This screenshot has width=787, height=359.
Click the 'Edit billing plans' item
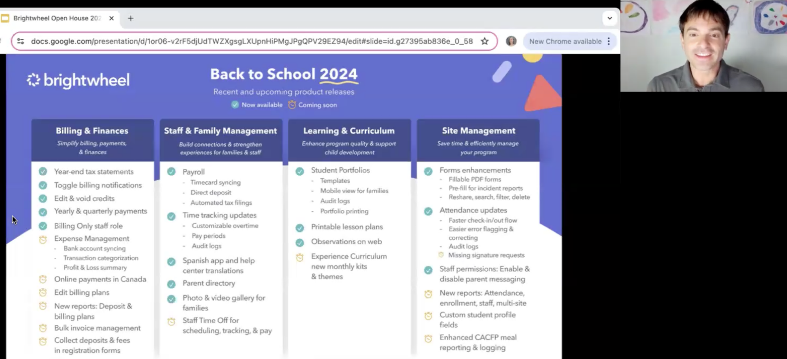tap(82, 293)
